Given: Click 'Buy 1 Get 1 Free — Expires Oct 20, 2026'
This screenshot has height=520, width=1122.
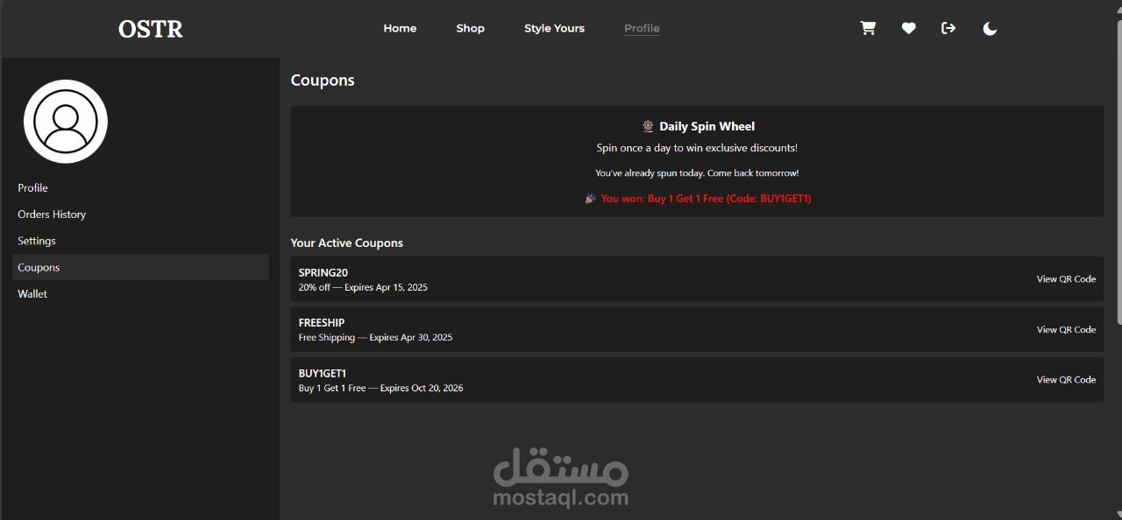Looking at the screenshot, I should (x=380, y=388).
